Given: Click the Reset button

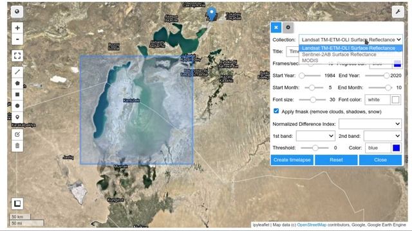Looking at the screenshot, I should point(336,160).
